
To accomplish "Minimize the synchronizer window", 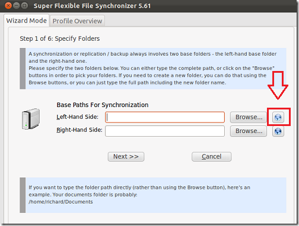I will tap(17, 5).
